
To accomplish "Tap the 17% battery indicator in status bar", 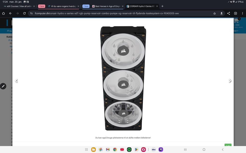I will (x=241, y=2).
